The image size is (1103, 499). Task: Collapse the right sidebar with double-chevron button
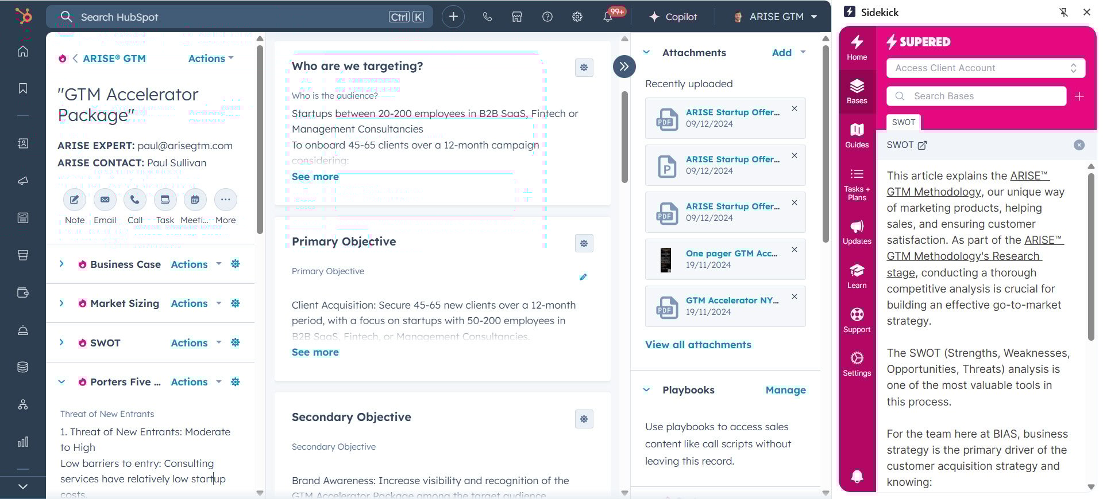(x=624, y=67)
